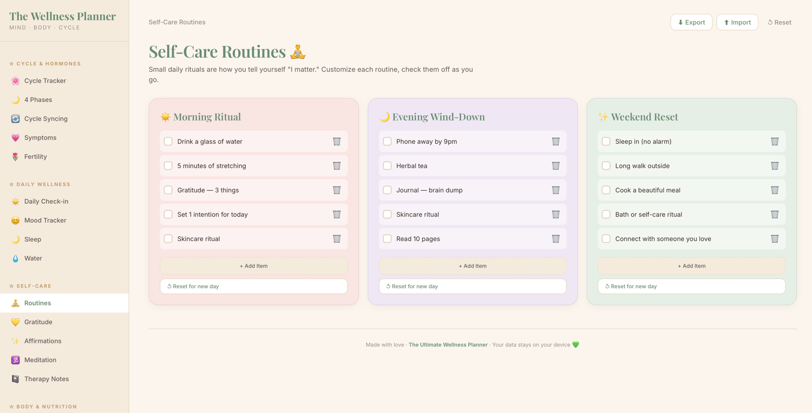Trash the Evening Wind-Down 'Skincare ritual' item

tap(555, 215)
